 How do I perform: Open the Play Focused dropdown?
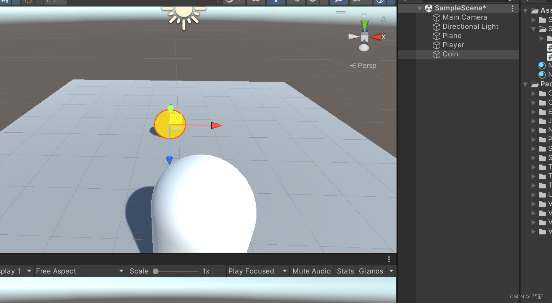[258, 271]
